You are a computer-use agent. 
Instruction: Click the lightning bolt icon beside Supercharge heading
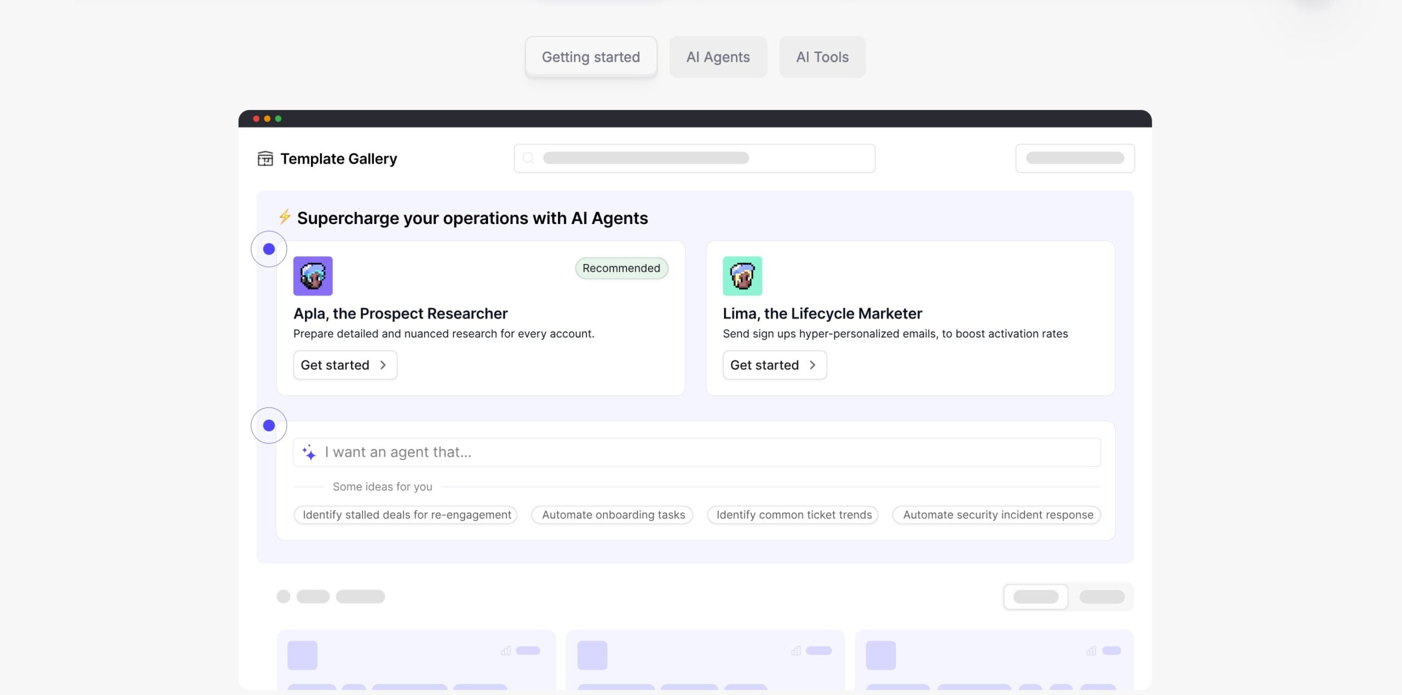point(284,217)
